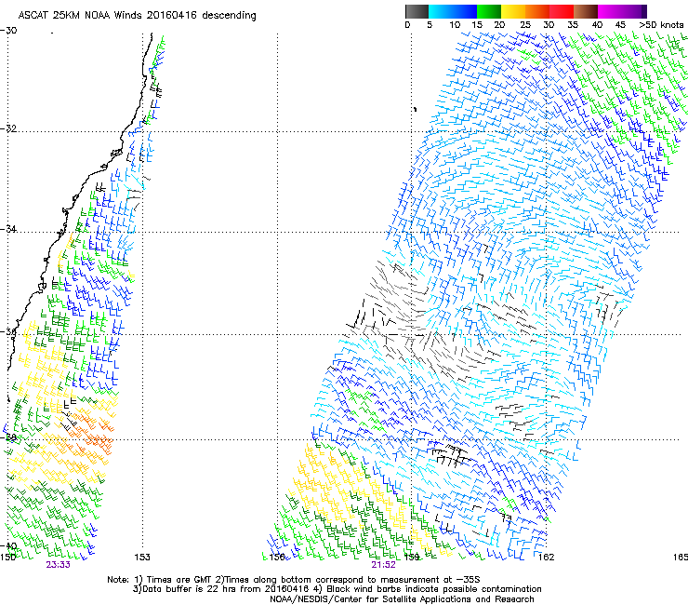Click the '-34' latitude axis label
The height and width of the screenshot is (605, 688).
(8, 229)
